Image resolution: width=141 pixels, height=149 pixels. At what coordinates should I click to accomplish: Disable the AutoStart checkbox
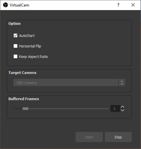(15, 36)
